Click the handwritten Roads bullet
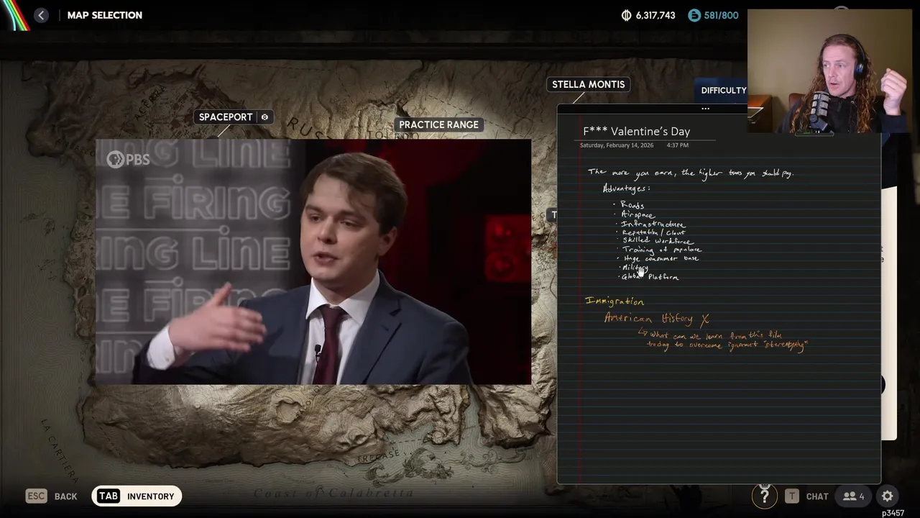 tap(632, 205)
